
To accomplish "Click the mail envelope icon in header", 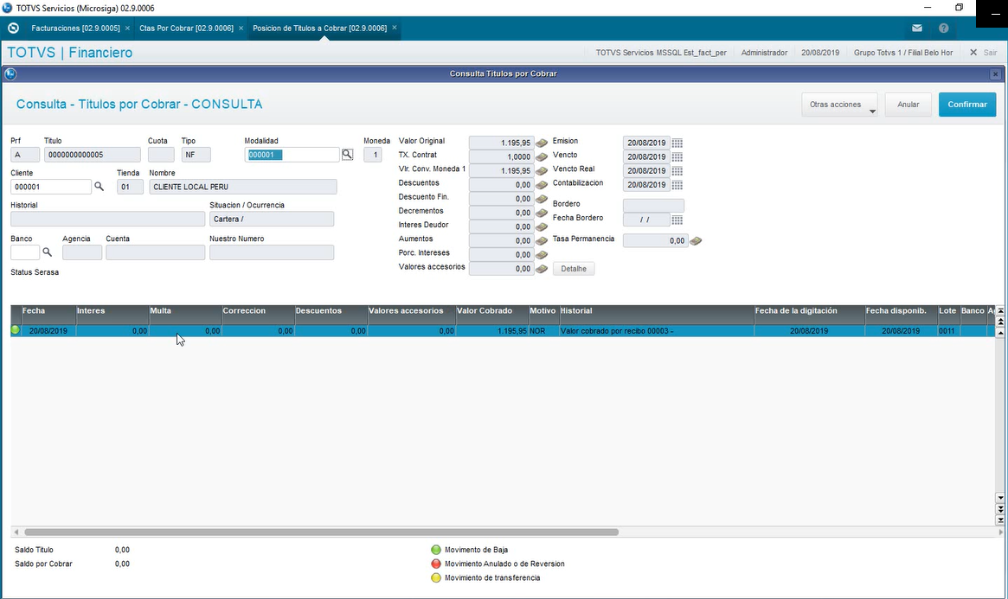I will (x=916, y=29).
